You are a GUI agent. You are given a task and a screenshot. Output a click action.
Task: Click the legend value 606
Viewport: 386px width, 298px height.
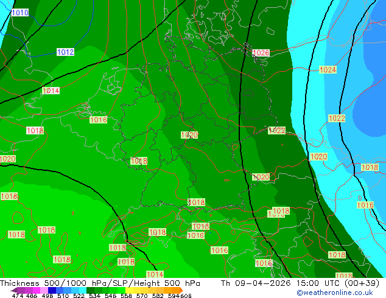[185, 296]
